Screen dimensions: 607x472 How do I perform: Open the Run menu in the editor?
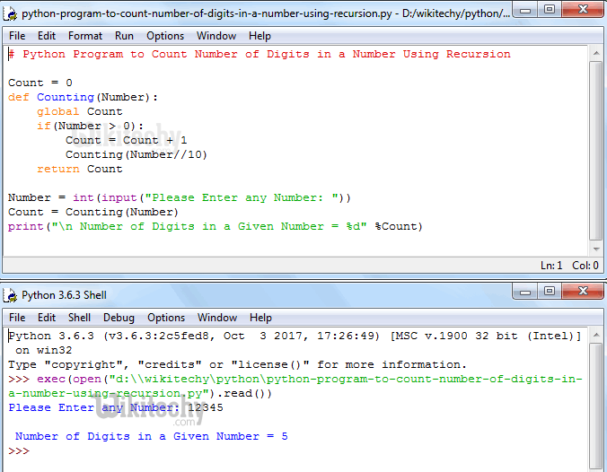click(124, 36)
